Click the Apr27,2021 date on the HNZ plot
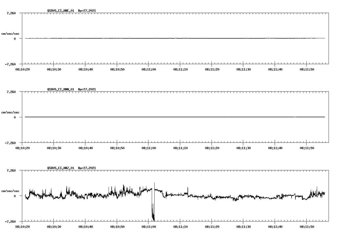 tap(87, 168)
